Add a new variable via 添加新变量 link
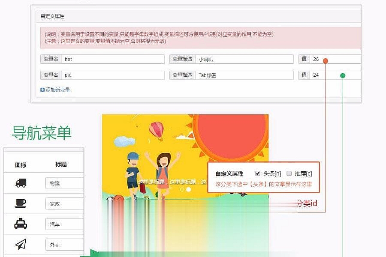 [x=57, y=90]
